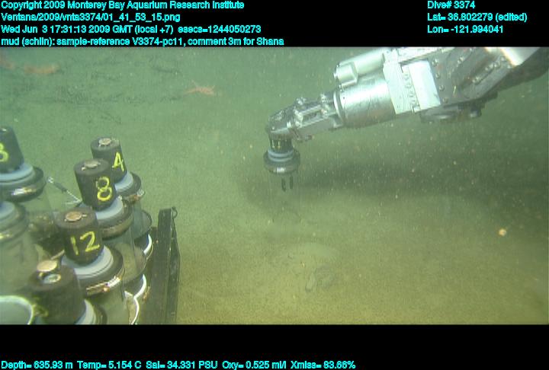This screenshot has width=549, height=370.
Task: Click the small orange object on the sediment
Action: pyautogui.click(x=502, y=231)
